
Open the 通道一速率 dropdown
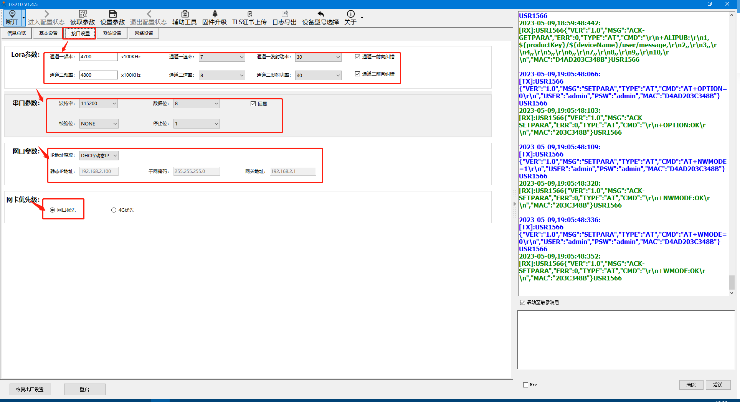click(241, 57)
